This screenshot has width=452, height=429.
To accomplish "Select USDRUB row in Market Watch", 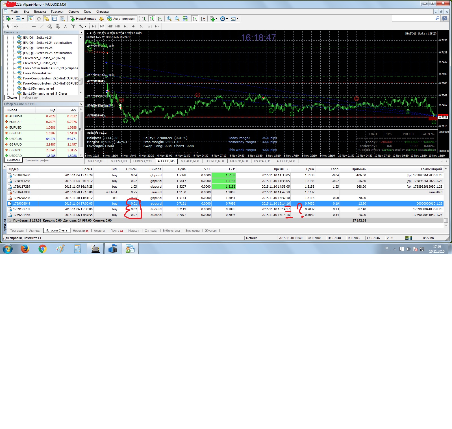I will [41, 139].
